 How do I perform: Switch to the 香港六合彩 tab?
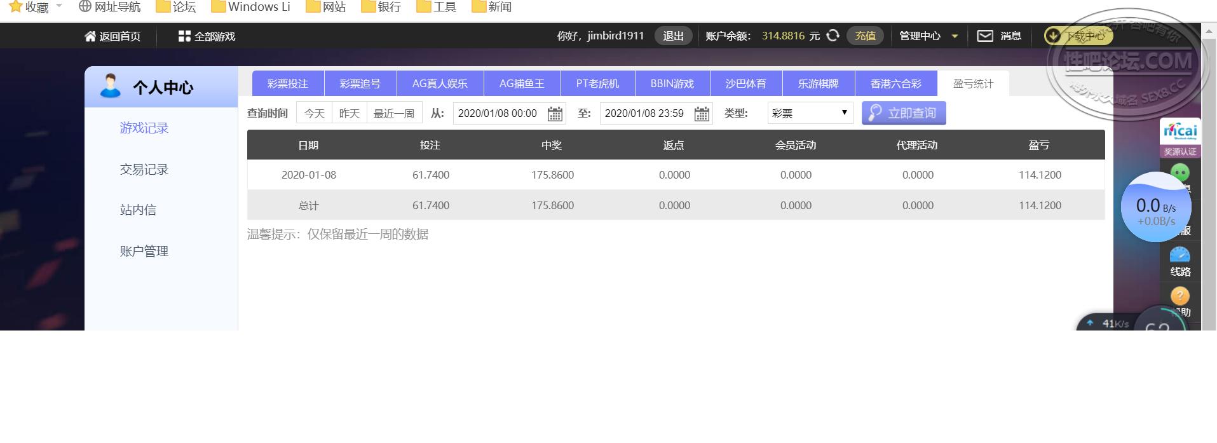pyautogui.click(x=895, y=84)
